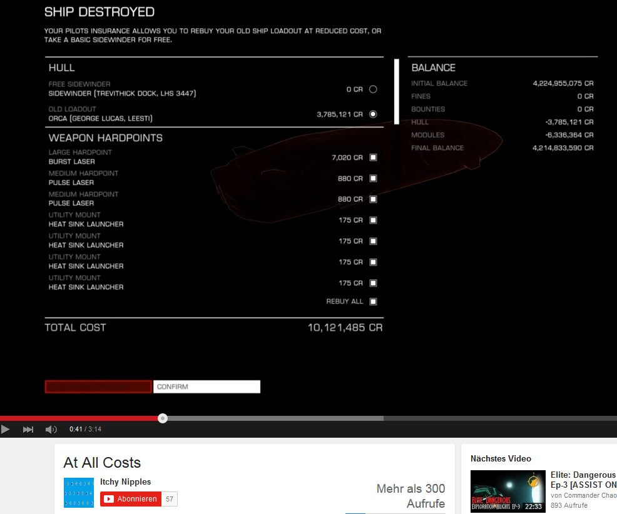Click the Mehr als 300 Aufrufe view count

coord(410,496)
